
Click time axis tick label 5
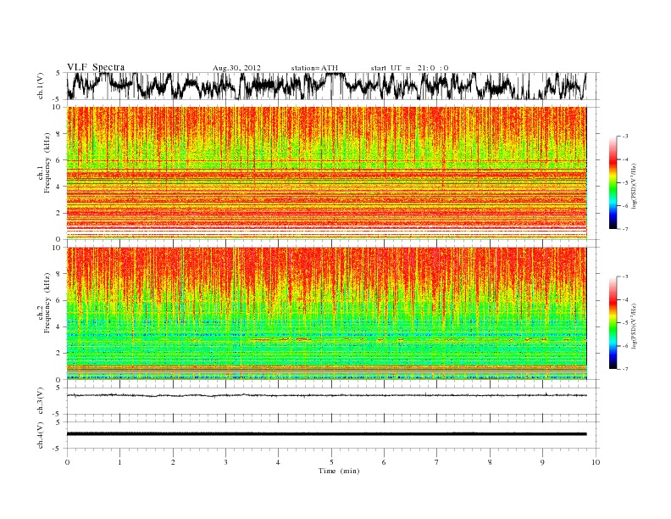(x=331, y=462)
